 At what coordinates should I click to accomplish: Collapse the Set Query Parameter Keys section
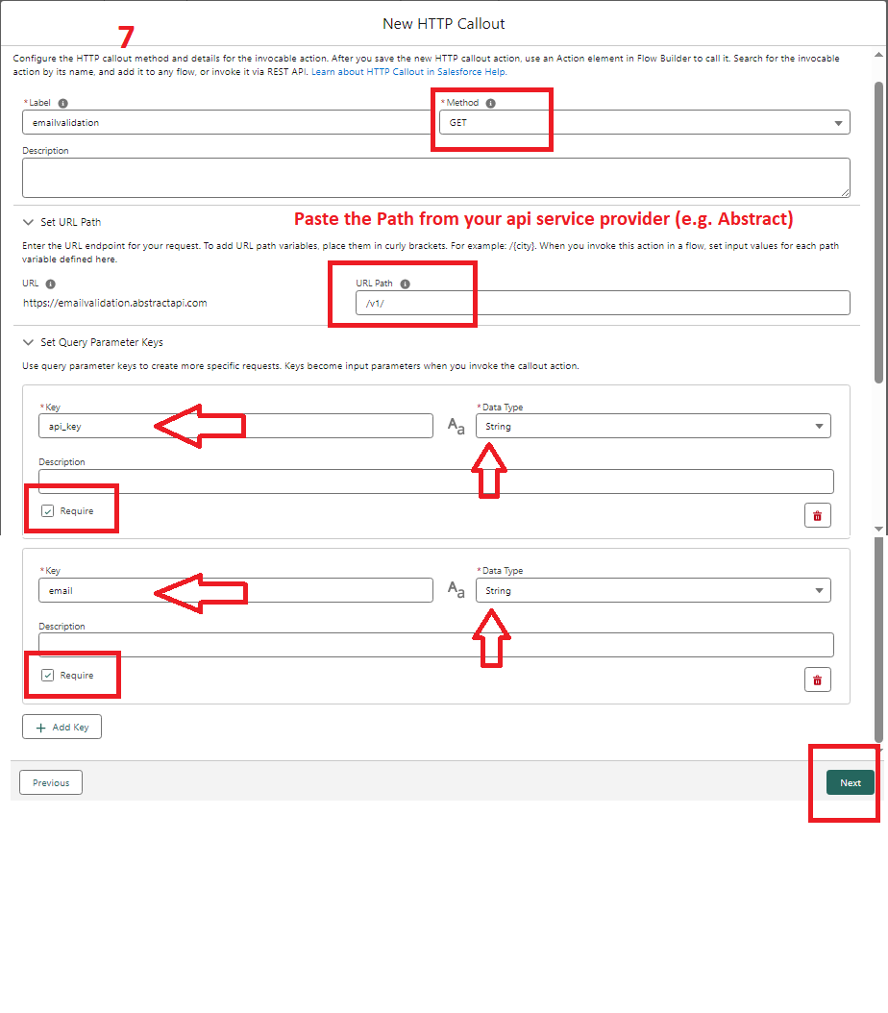(x=29, y=342)
